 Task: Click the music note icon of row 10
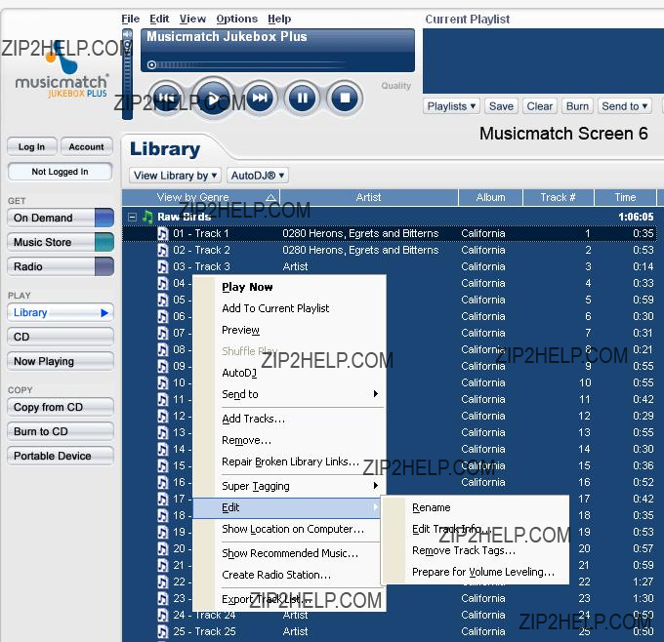point(163,383)
